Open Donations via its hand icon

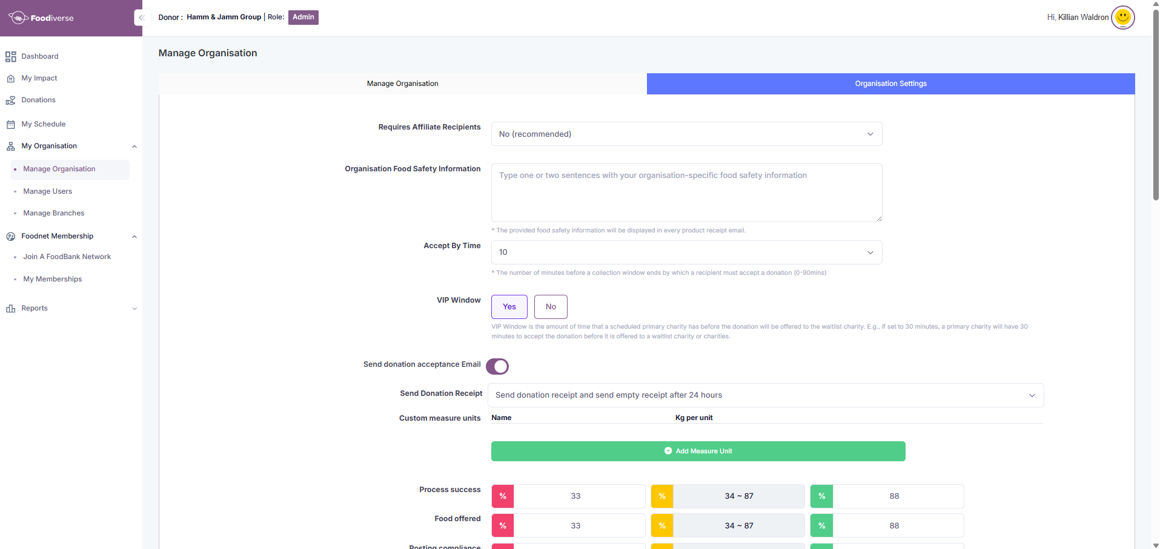pyautogui.click(x=10, y=100)
